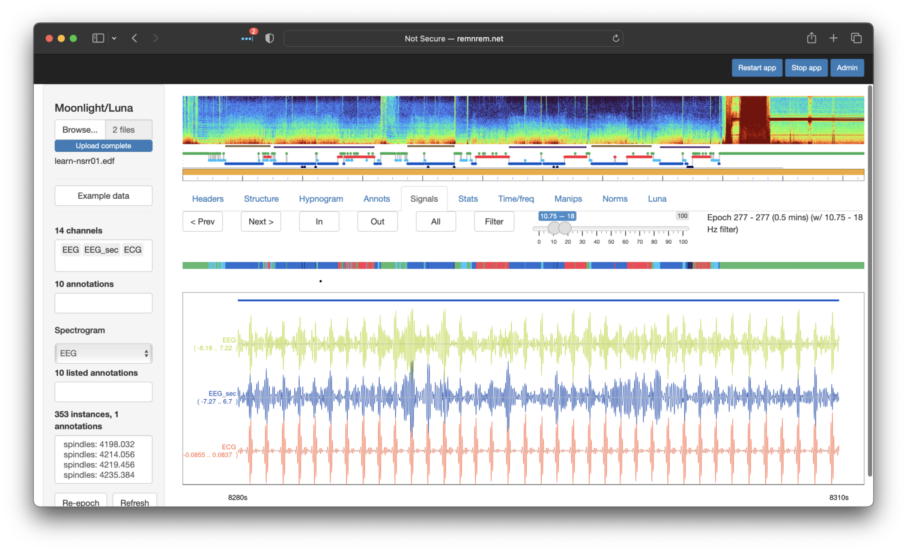This screenshot has width=907, height=551.
Task: Open the Spectrogram EEG channel dropdown
Action: (x=103, y=354)
